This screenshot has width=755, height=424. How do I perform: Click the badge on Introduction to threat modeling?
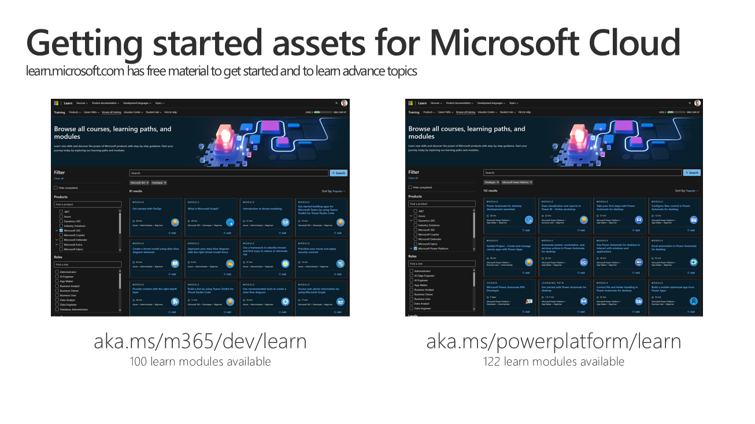(x=285, y=222)
